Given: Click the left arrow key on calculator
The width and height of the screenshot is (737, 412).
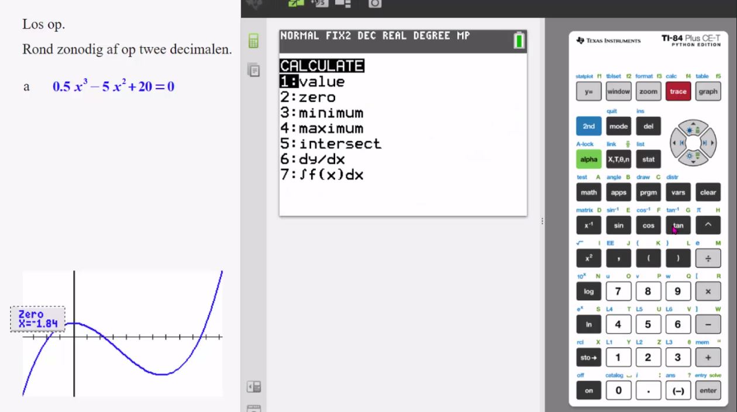Looking at the screenshot, I should (x=677, y=142).
